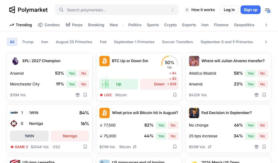Buy No on Arsenal transfer for Alvarez
The width and height of the screenshot is (278, 163).
point(263,84)
